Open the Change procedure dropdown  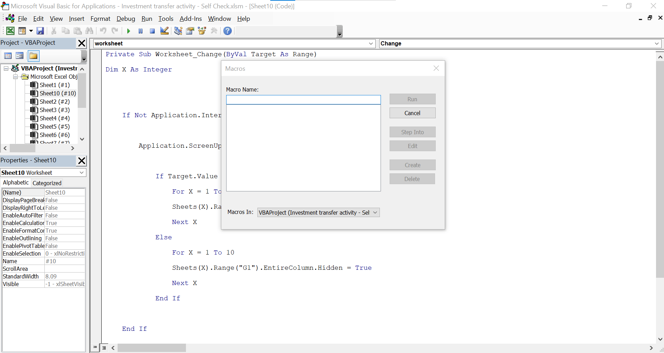[x=657, y=43]
